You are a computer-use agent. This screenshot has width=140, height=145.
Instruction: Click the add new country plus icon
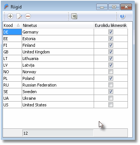(10, 16)
